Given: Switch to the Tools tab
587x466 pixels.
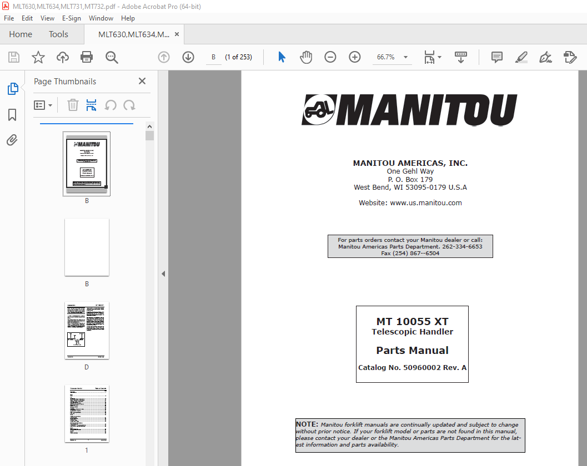Looking at the screenshot, I should click(x=58, y=34).
